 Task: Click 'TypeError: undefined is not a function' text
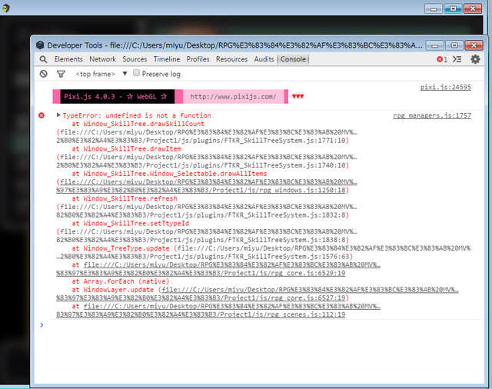[137, 115]
